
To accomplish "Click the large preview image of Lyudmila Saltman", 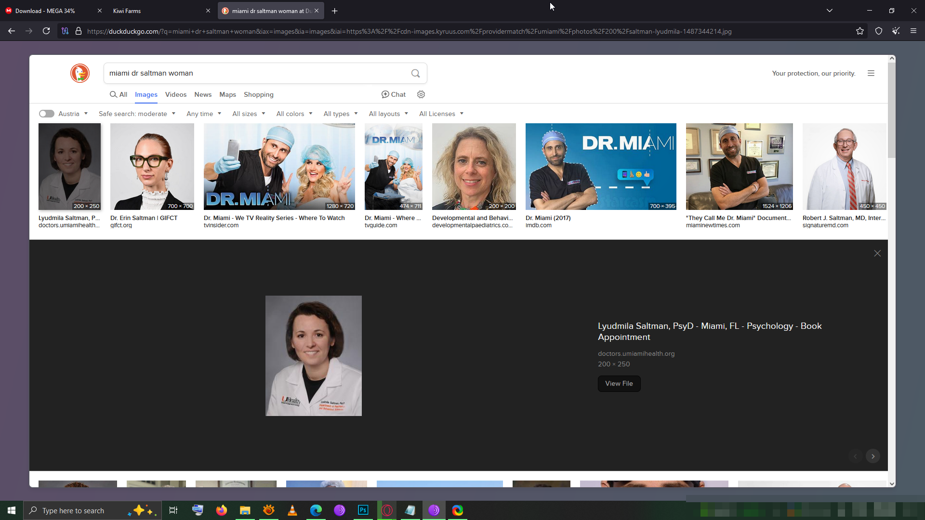I will 314,356.
